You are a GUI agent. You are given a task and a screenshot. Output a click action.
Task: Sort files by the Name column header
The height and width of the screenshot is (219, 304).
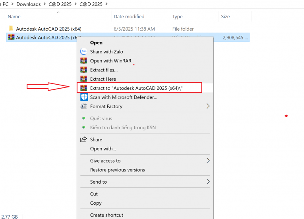coord(14,16)
